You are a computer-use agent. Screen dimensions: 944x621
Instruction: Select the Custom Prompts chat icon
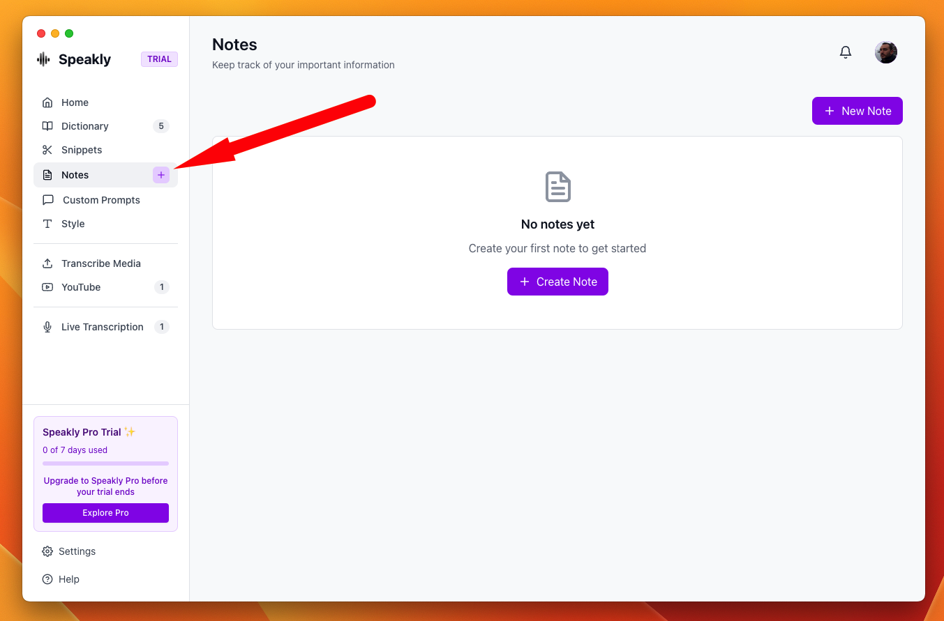pos(47,200)
